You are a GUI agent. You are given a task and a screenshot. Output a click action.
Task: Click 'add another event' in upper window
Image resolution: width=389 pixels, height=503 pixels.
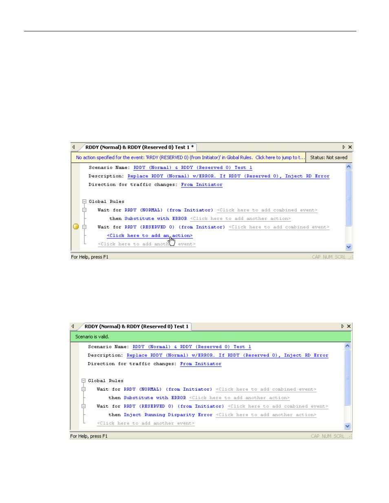[x=147, y=244]
